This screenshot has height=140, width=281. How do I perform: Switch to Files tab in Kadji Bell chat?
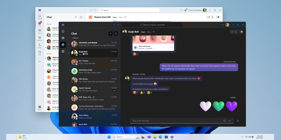point(149,32)
